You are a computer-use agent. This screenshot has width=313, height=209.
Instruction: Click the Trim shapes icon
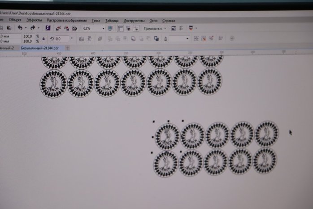click(117, 39)
